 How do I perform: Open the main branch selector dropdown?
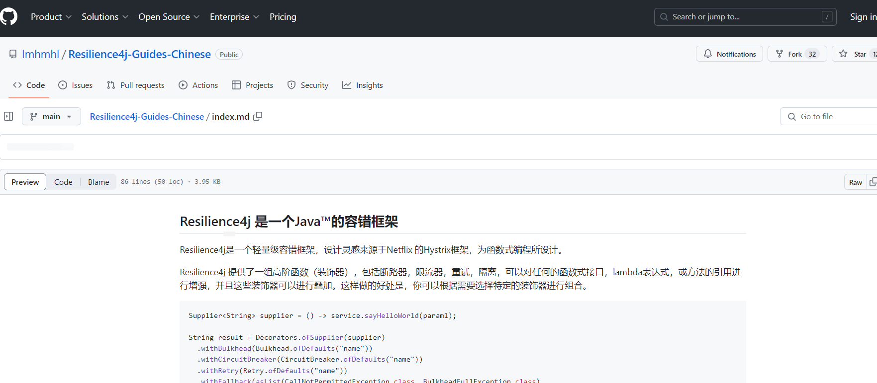51,116
